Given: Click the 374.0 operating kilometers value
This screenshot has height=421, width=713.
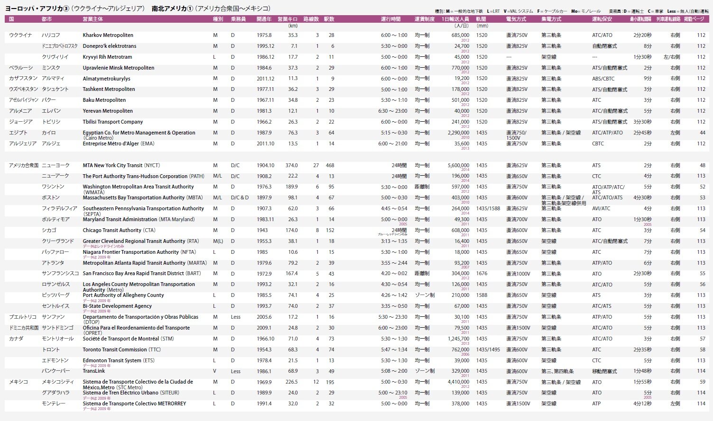Looking at the screenshot, I should (291, 165).
